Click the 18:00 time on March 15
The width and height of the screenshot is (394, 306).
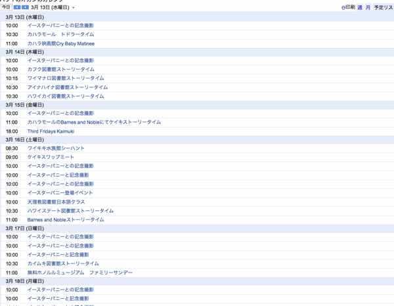[x=12, y=131]
